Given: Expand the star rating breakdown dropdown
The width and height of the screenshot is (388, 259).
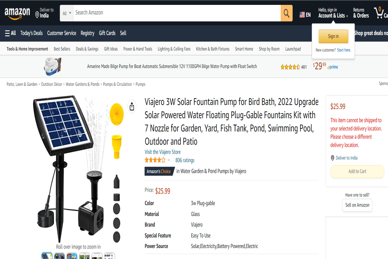Looking at the screenshot, I should [x=169, y=160].
